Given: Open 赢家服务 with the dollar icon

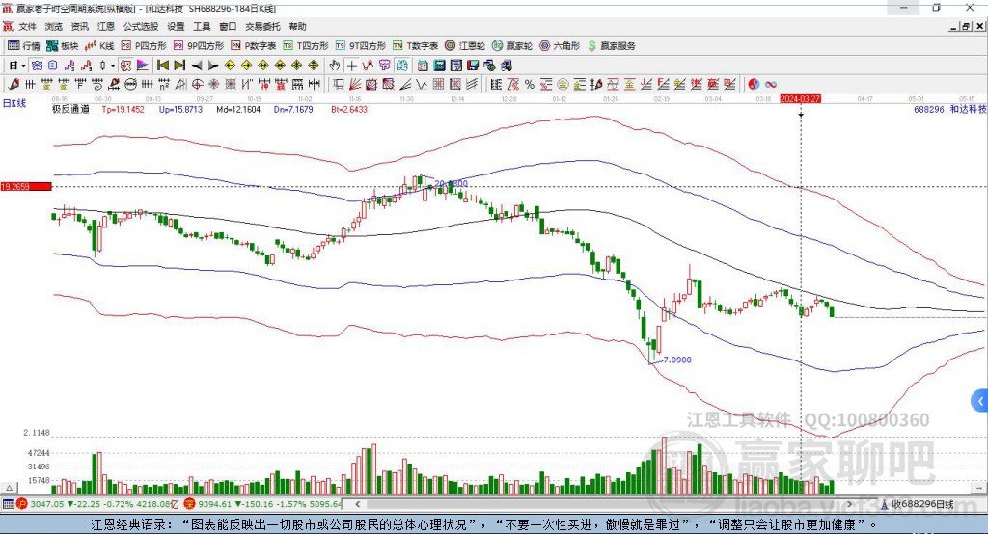Looking at the screenshot, I should 611,46.
